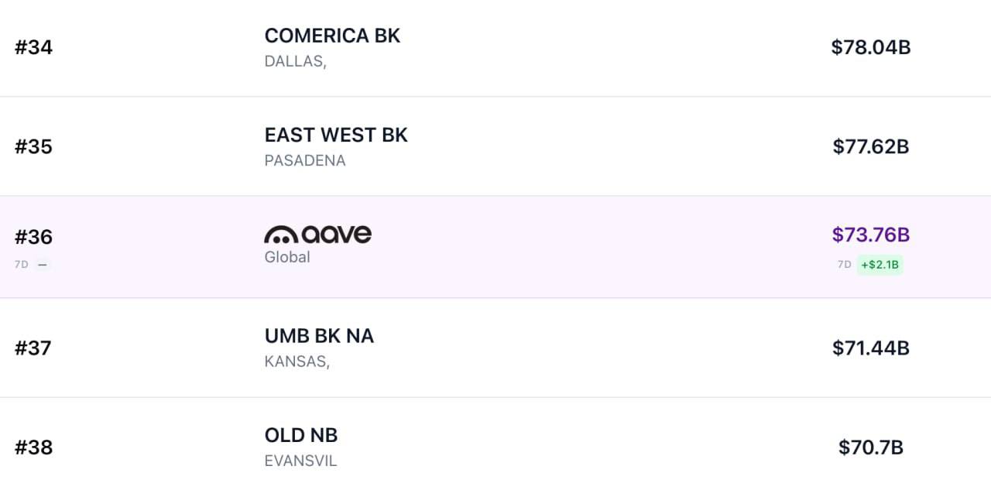Click rank number #38
The width and height of the screenshot is (991, 490).
coord(33,447)
